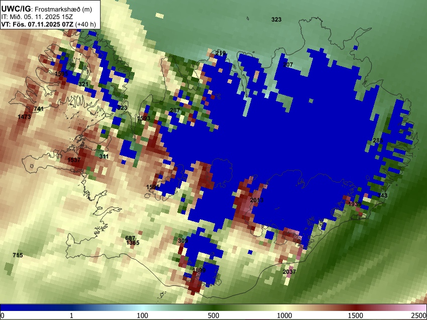Select the '2013' height label

(257, 200)
